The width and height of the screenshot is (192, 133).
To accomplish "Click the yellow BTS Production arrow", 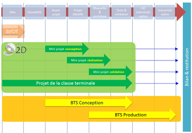I will (x=131, y=114).
